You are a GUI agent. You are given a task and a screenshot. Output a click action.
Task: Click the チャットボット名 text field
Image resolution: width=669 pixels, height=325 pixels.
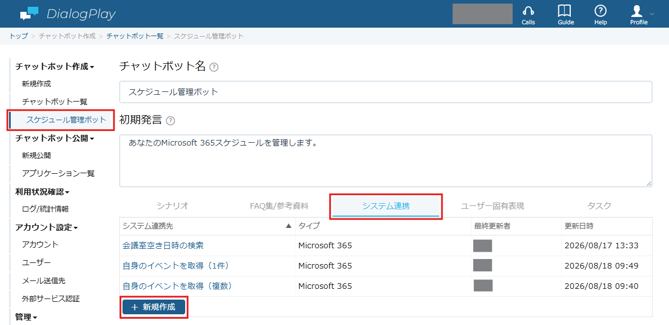(386, 92)
